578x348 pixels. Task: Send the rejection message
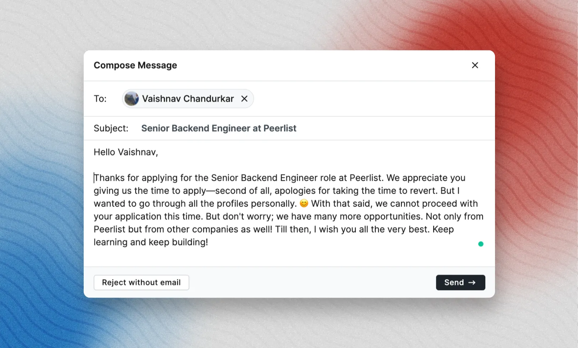[x=460, y=283]
